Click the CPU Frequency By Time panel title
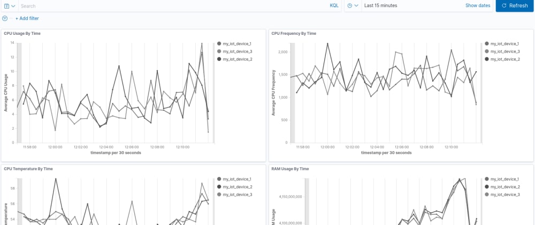This screenshot has height=225, width=535. pyautogui.click(x=294, y=33)
